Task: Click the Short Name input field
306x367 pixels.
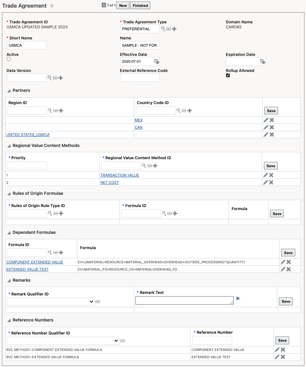Action: point(27,45)
